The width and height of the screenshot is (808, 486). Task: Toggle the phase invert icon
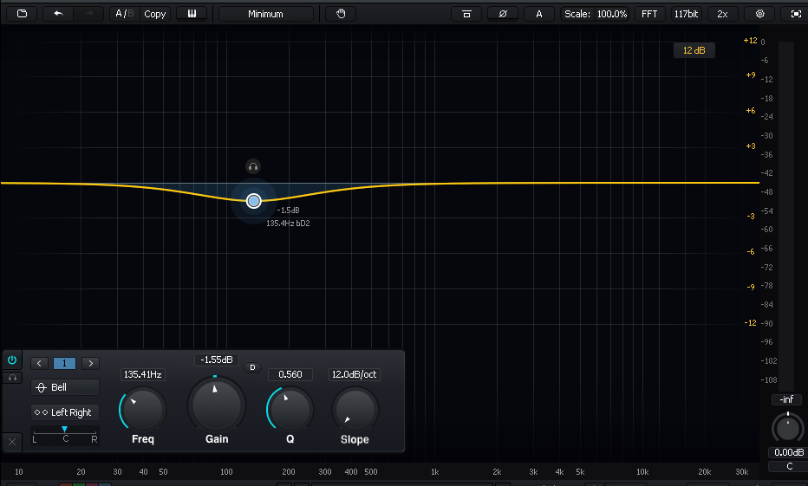pos(500,14)
